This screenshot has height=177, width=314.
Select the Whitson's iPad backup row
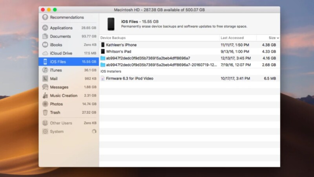pyautogui.click(x=190, y=52)
